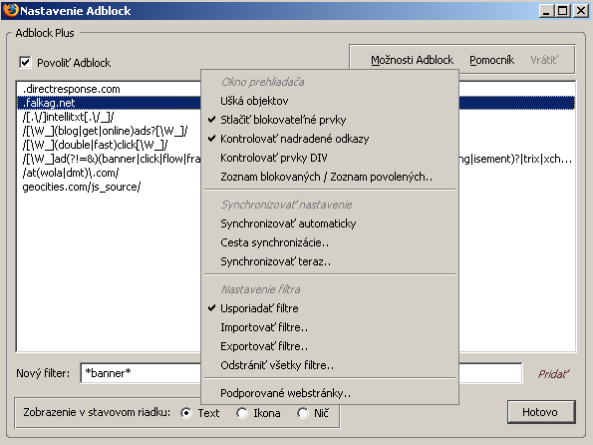Enable Synchronizovať automaticky option
This screenshot has width=593, height=445.
point(330,223)
